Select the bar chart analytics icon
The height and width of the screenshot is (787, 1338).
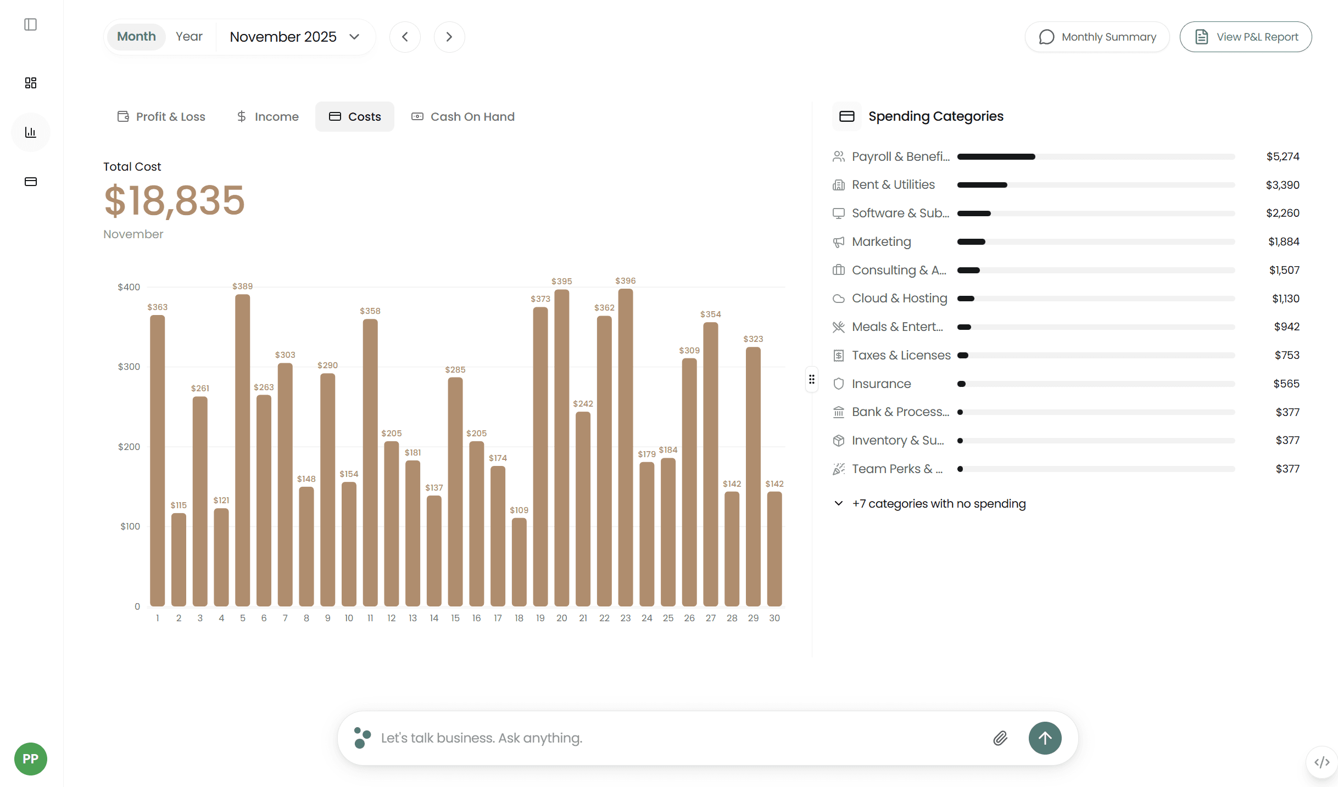click(x=31, y=132)
